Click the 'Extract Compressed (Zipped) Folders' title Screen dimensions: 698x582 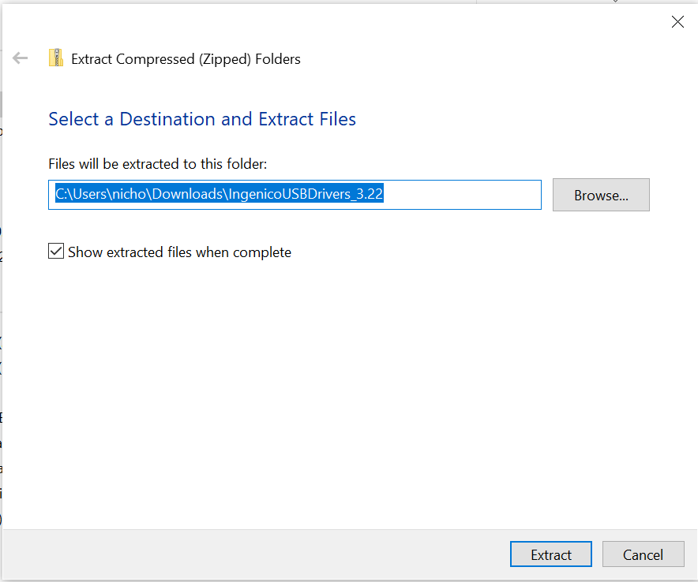click(186, 59)
